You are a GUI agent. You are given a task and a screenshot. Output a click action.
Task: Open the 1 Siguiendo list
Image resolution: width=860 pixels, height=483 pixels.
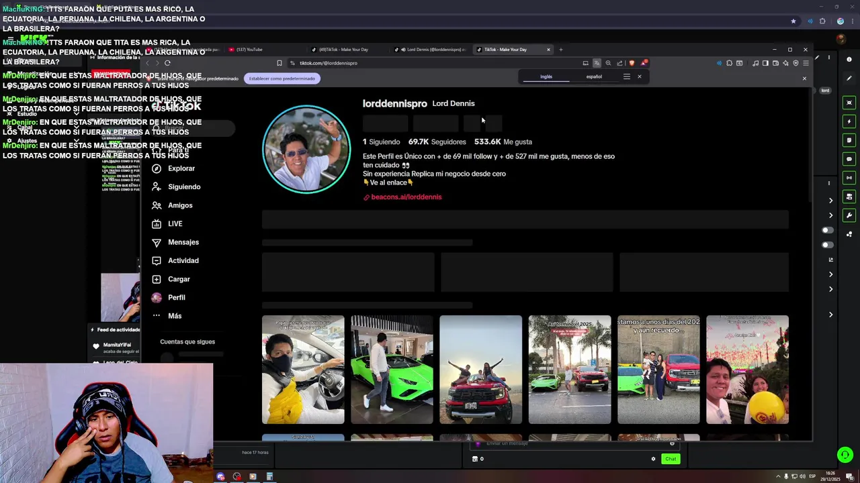(x=381, y=142)
